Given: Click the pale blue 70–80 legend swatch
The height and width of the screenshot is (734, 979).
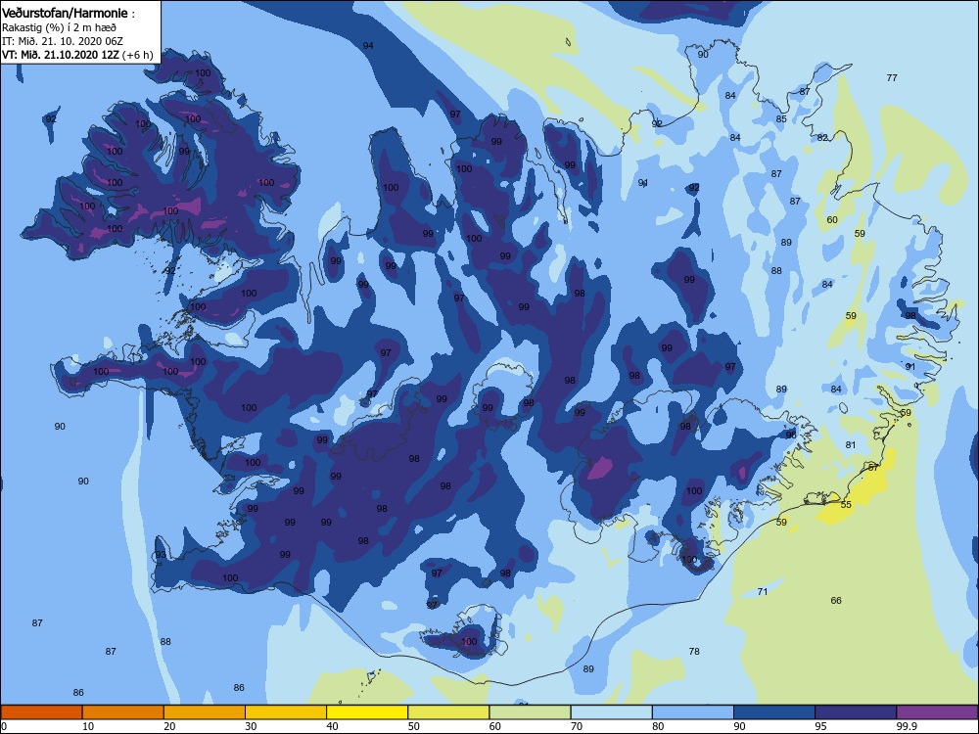Looking at the screenshot, I should point(612,712).
